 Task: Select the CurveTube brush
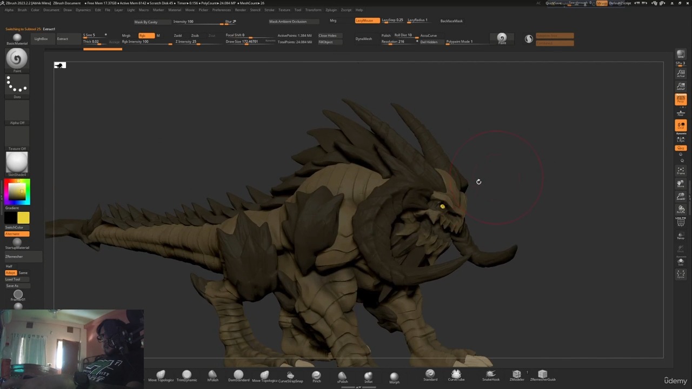[456, 374]
